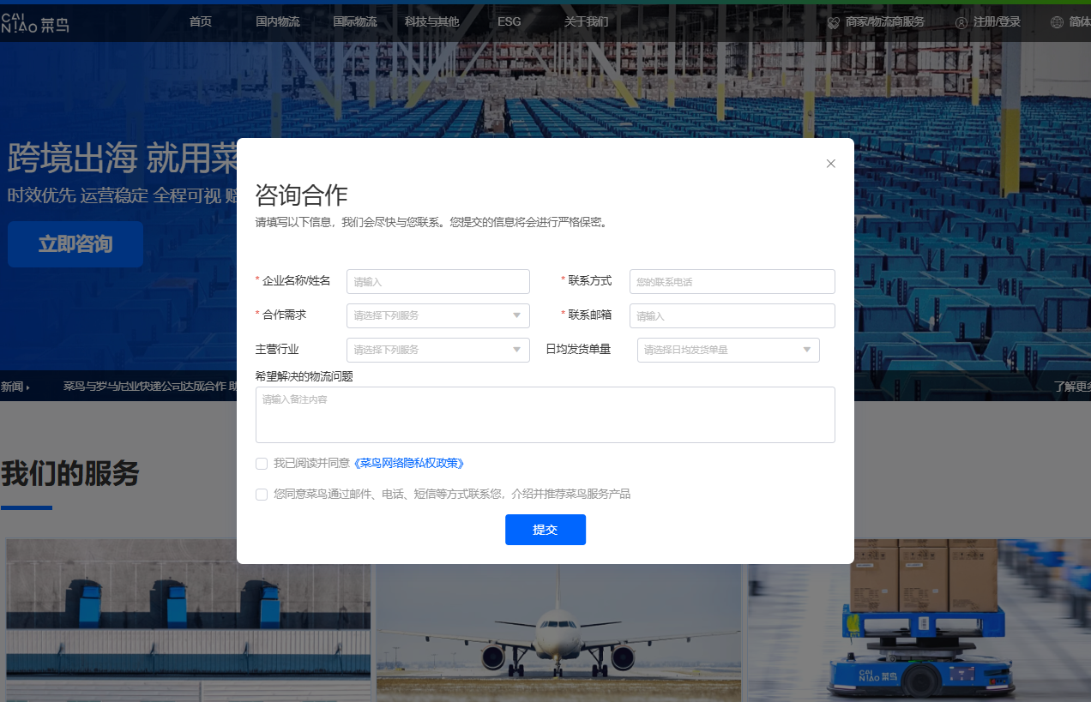Check 我已阅读并同意 privacy policy checkbox
This screenshot has width=1091, height=702.
[x=262, y=464]
